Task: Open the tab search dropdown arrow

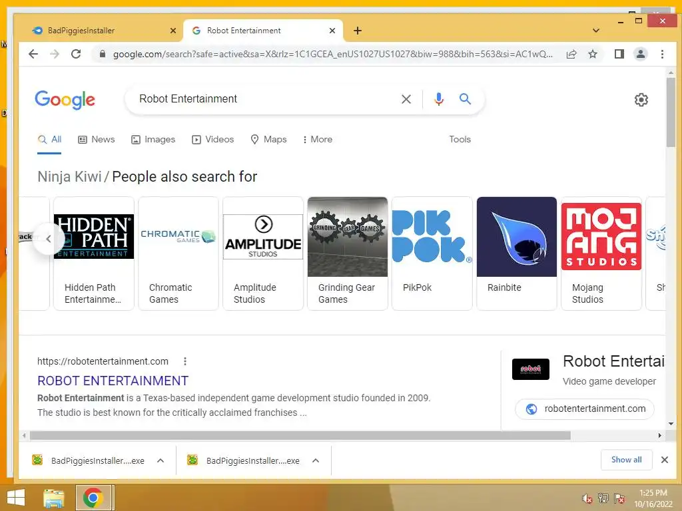Action: click(596, 31)
